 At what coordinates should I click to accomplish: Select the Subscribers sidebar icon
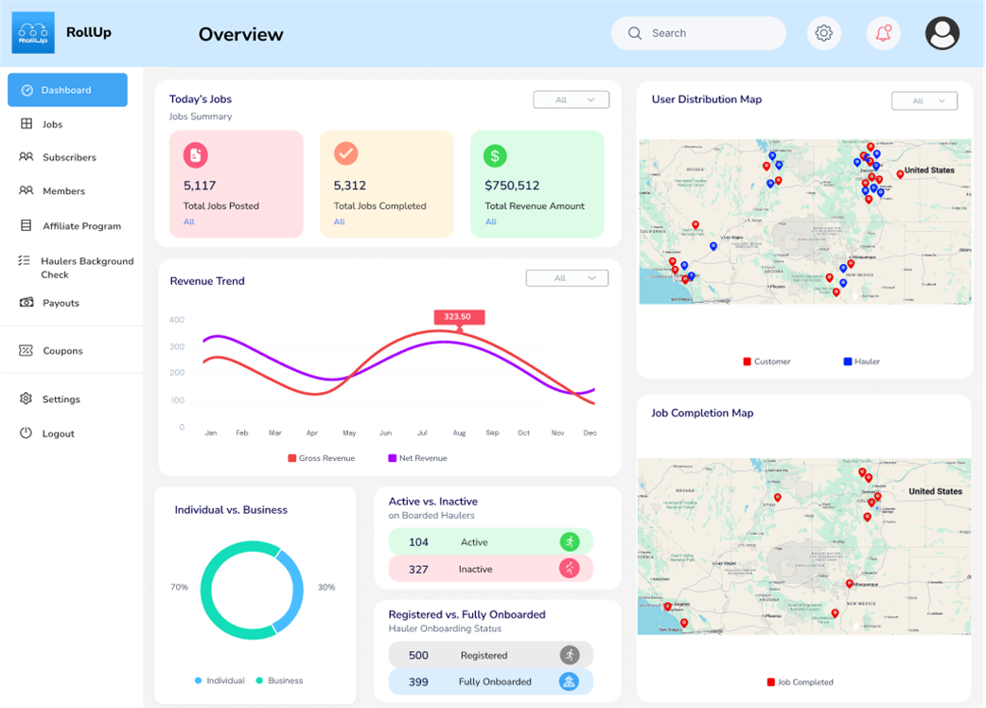click(26, 157)
